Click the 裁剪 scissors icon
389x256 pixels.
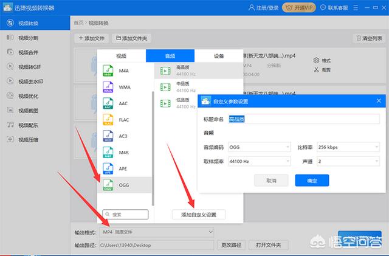coord(316,70)
